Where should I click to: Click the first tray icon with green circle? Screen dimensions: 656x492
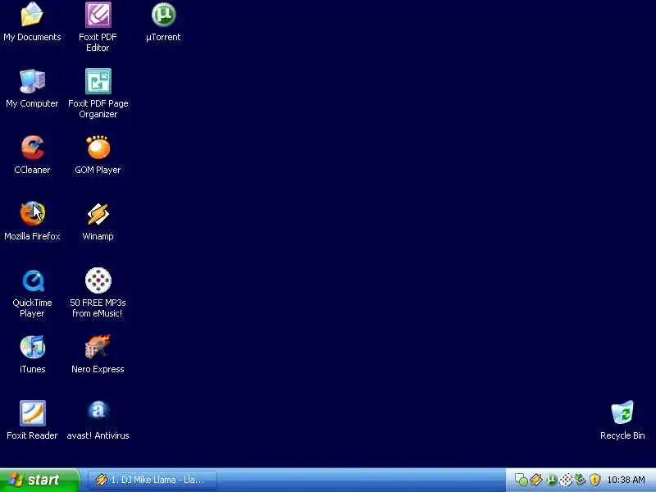point(521,480)
